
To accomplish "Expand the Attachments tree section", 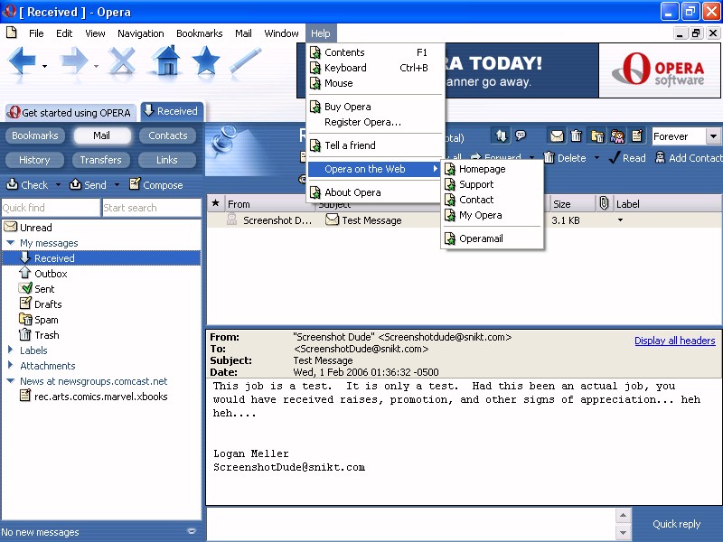I will tap(10, 365).
